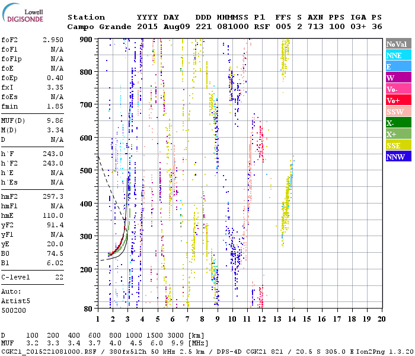Viewport: 415px width, 356px height.
Task: Select the SSW salmon legend swatch
Action: point(398,112)
